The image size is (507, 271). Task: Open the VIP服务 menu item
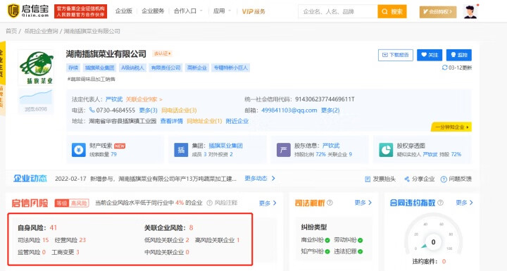click(254, 11)
